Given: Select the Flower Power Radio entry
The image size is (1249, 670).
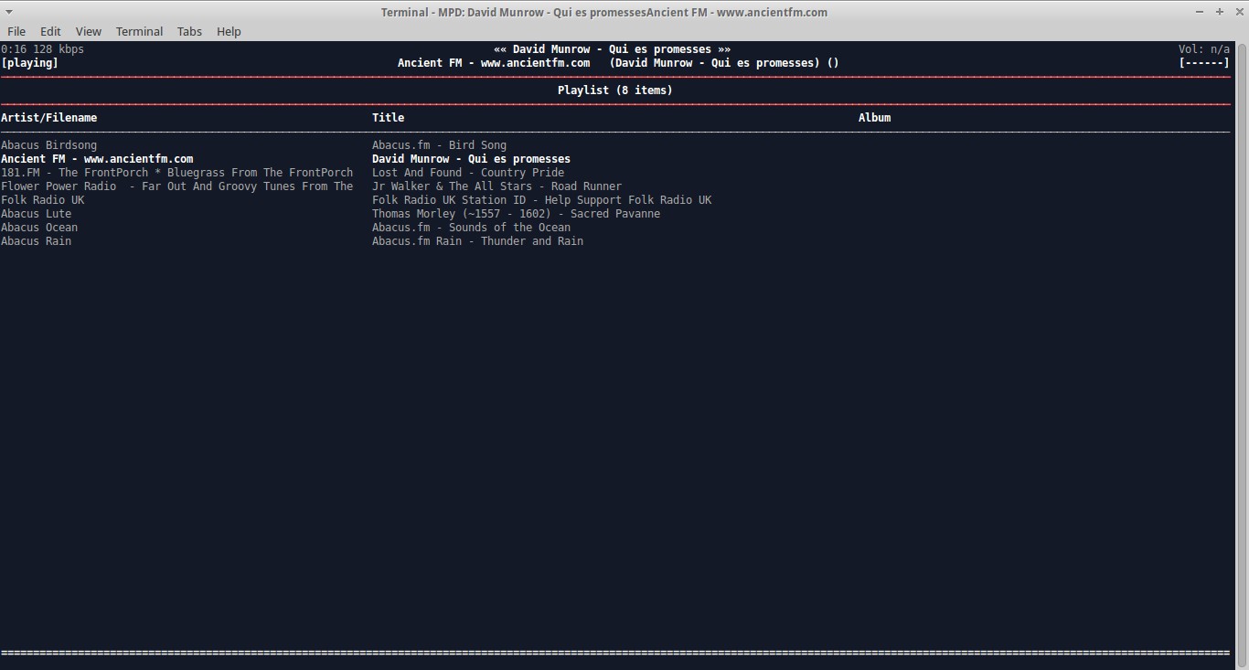Looking at the screenshot, I should tap(176, 186).
